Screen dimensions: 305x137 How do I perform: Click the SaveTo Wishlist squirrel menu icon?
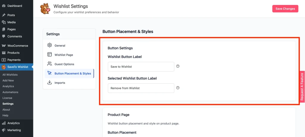pos(4,67)
